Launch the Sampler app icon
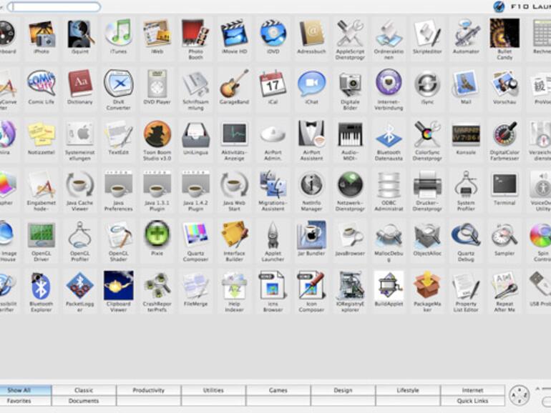 tap(504, 234)
